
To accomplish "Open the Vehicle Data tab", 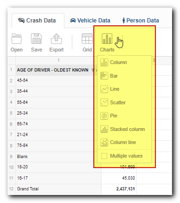I will pos(90,21).
